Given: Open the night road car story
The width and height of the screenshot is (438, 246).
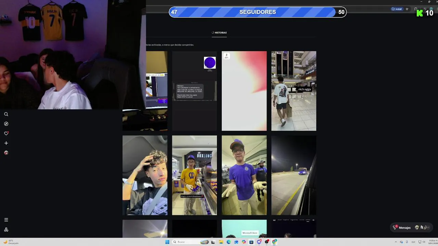Looking at the screenshot, I should click(294, 175).
